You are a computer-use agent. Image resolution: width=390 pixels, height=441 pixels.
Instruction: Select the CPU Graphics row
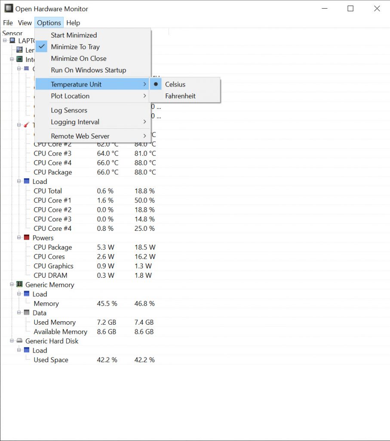coord(53,266)
